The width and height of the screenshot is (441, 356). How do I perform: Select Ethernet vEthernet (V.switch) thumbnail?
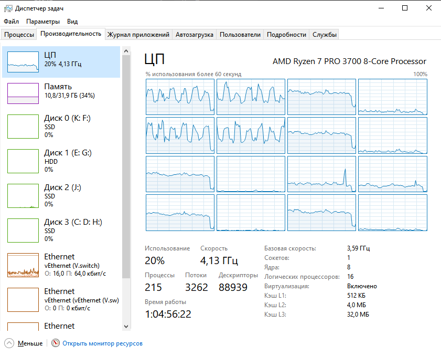pyautogui.click(x=23, y=265)
